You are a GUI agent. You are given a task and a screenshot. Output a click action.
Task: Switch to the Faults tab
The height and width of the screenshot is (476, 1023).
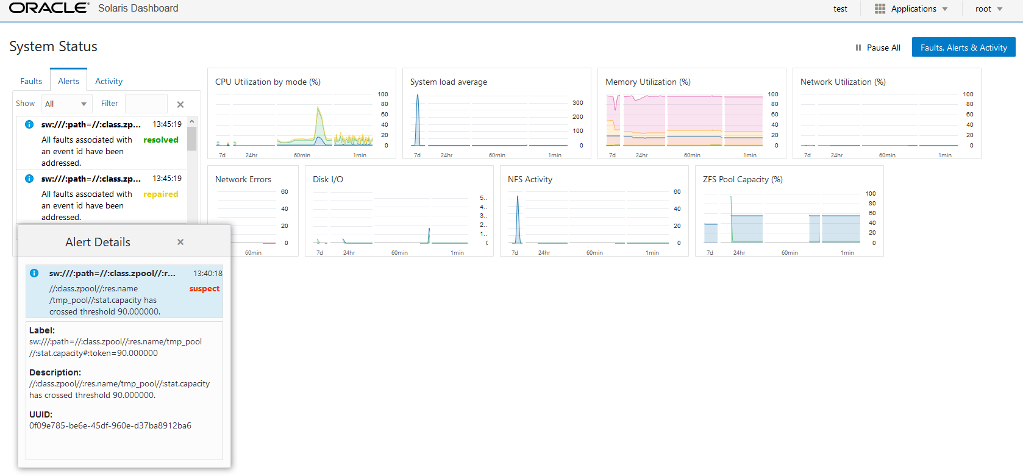pos(31,81)
